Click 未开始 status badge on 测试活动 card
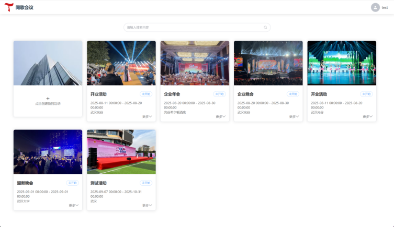The image size is (394, 227). (146, 183)
